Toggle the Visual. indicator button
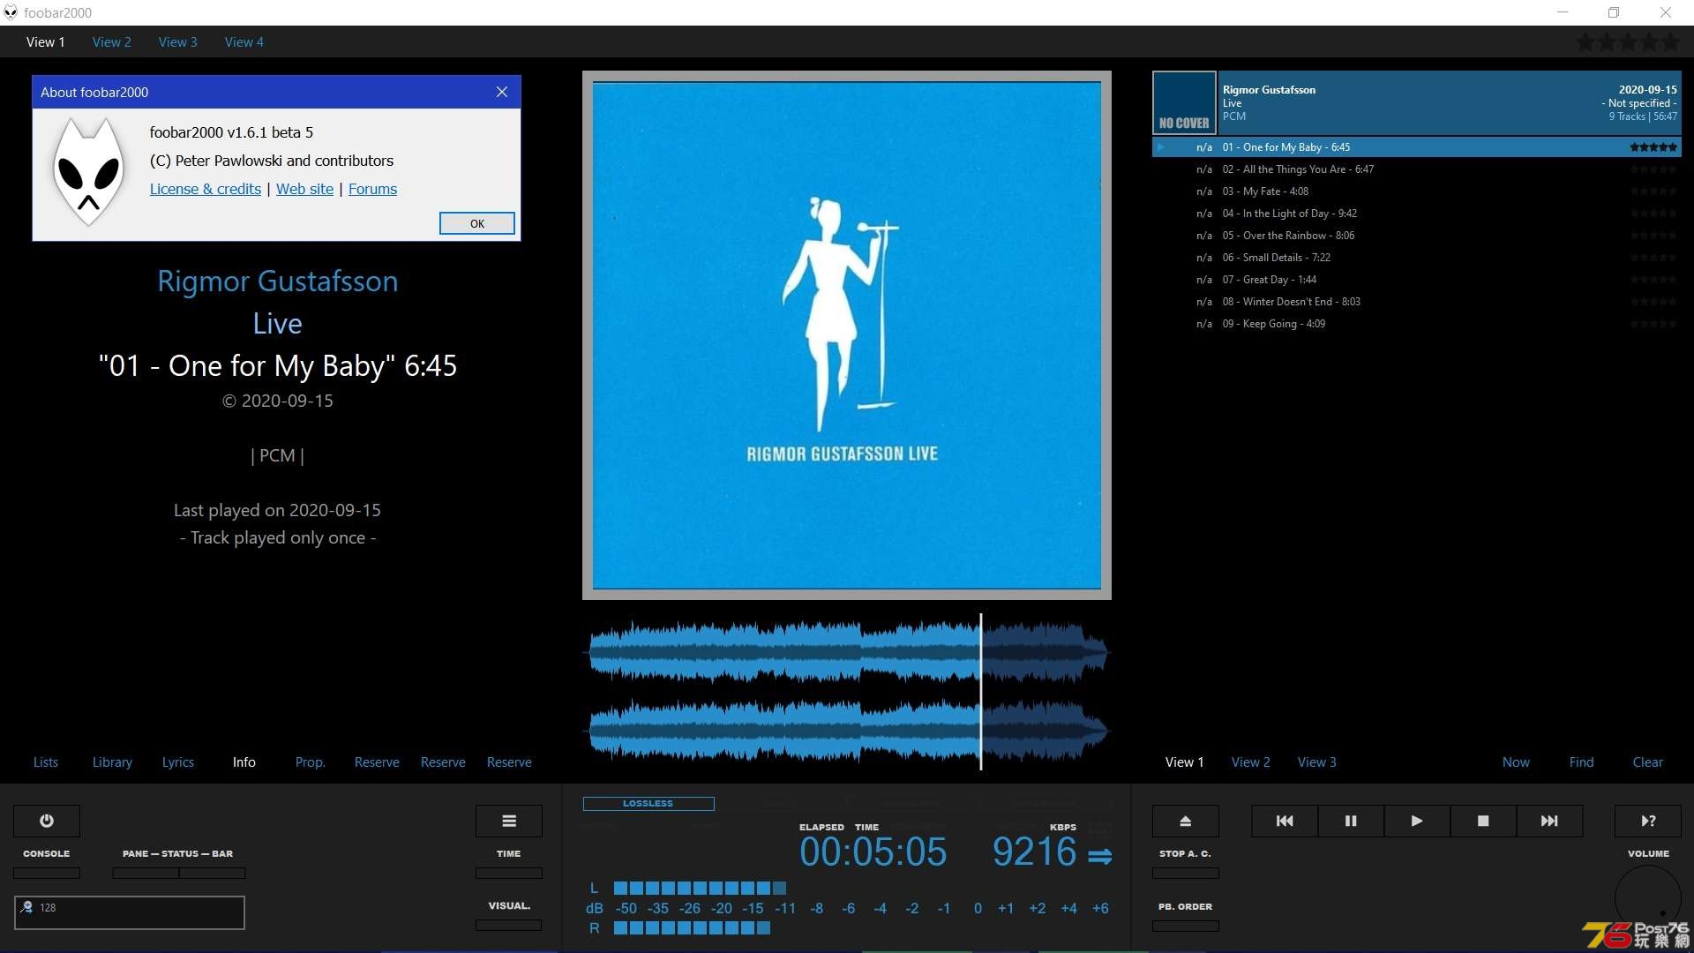1694x953 pixels. click(x=509, y=925)
